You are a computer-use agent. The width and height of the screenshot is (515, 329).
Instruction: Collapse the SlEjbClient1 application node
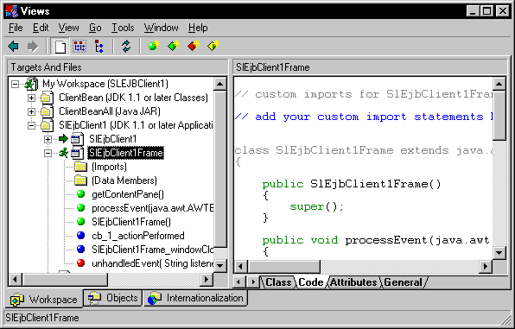31,125
